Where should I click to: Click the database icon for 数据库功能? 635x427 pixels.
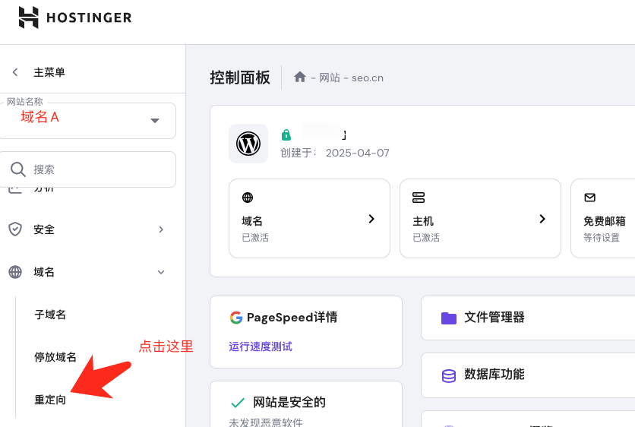pyautogui.click(x=449, y=375)
